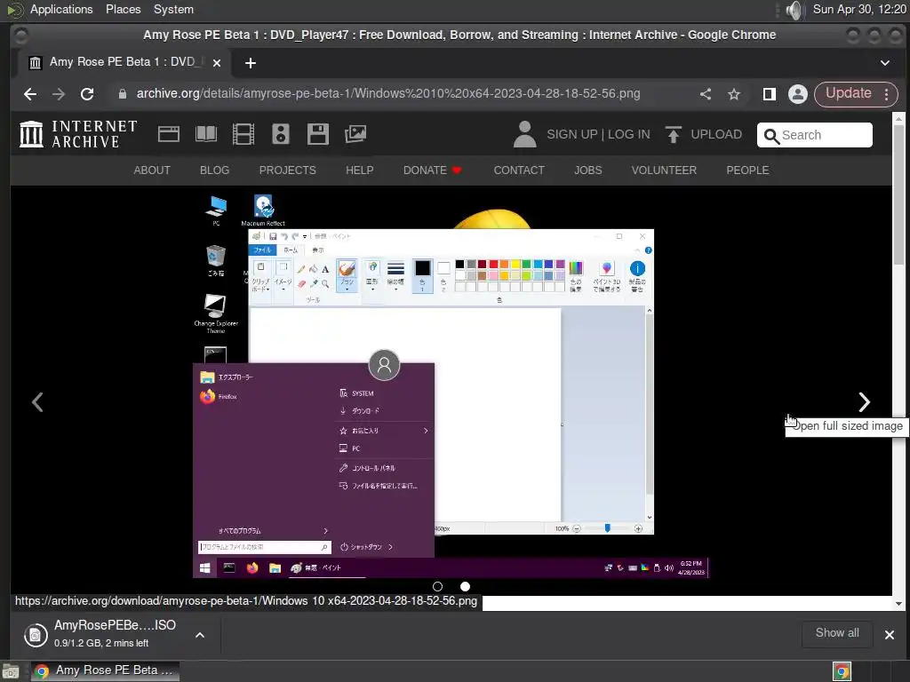
Task: Click the user avatar icon beside Sign Up
Action: pos(524,134)
